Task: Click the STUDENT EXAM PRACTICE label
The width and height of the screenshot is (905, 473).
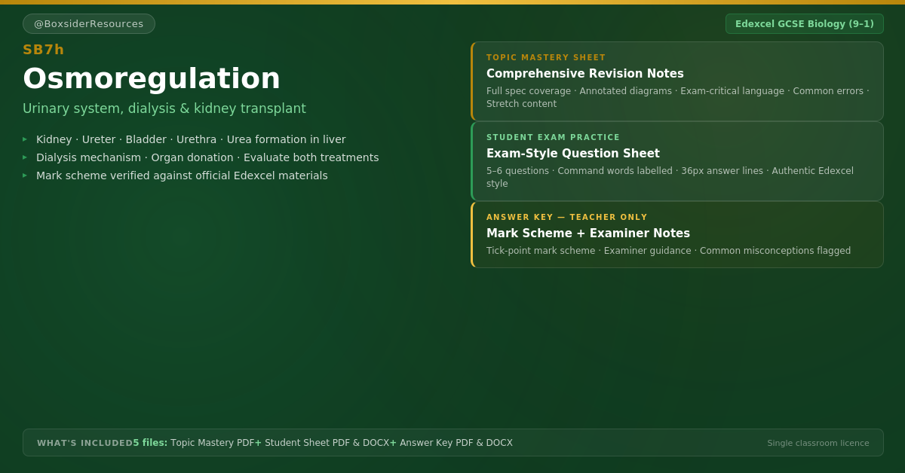Action: point(553,138)
